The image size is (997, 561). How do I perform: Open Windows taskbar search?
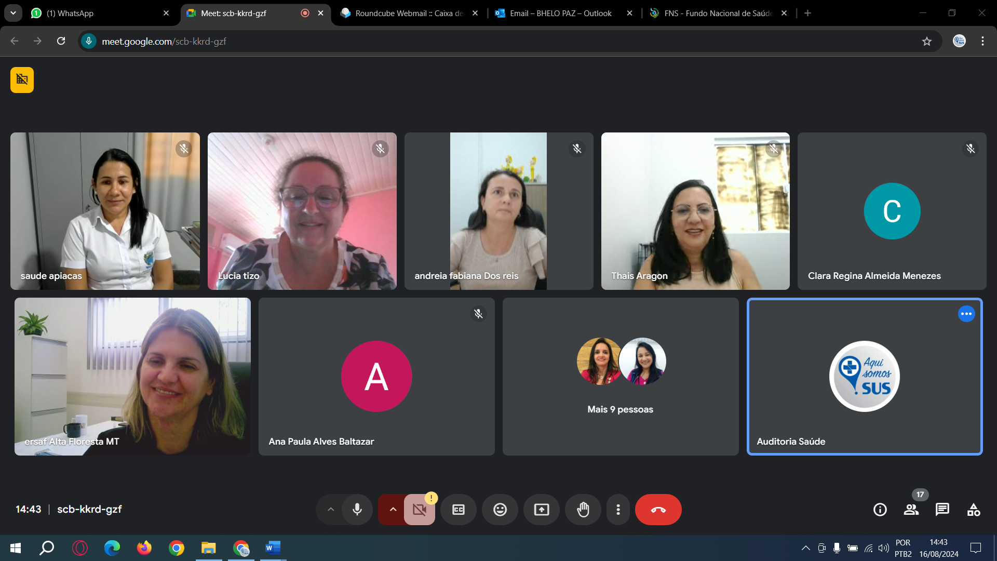pos(47,548)
